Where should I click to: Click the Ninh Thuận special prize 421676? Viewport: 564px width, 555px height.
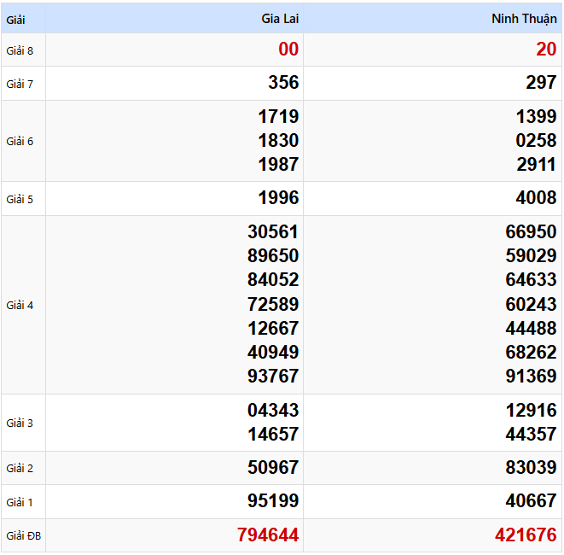[x=526, y=535]
